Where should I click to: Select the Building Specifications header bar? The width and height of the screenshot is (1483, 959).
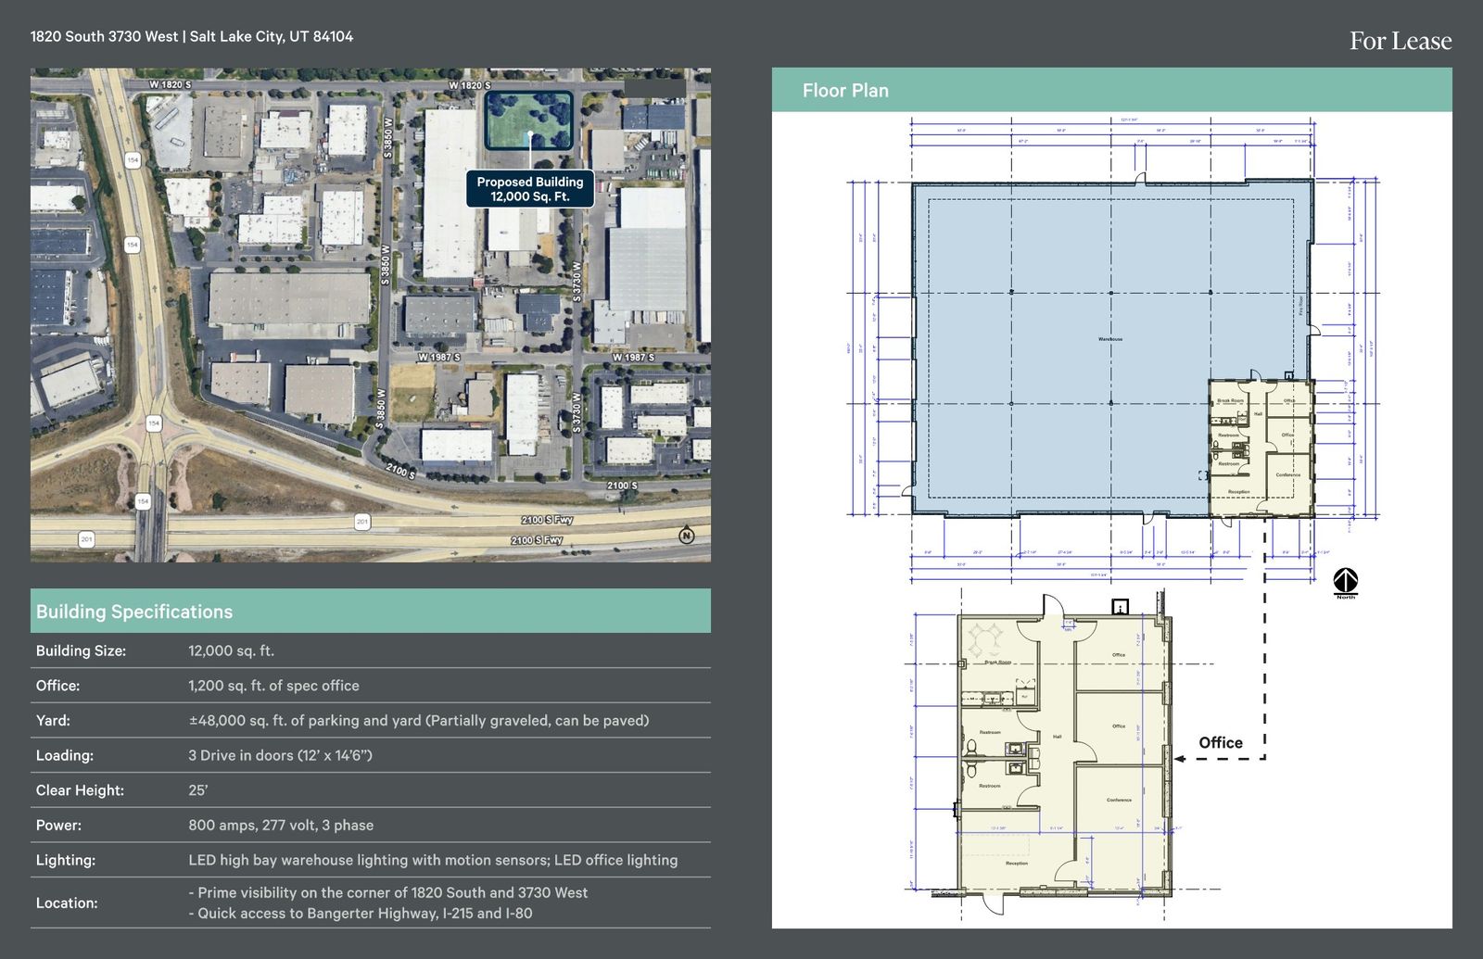pos(370,612)
